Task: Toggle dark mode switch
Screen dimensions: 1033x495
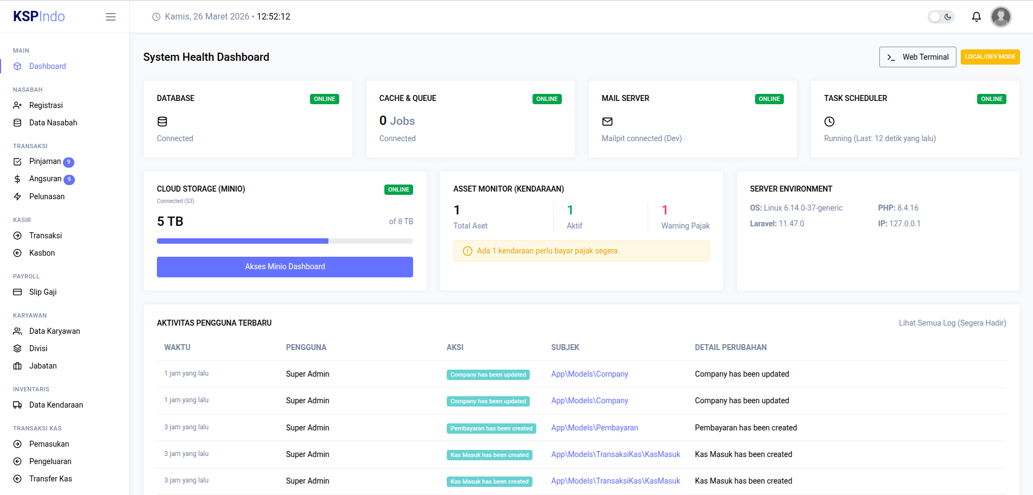Action: (941, 17)
